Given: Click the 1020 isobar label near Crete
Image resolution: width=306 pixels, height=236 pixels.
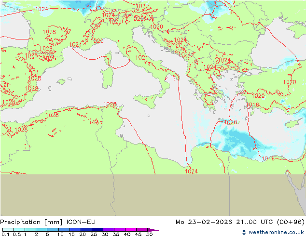Looking at the screenshot, I should 231,122.
